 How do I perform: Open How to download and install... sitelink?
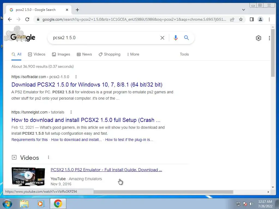pos(76,140)
